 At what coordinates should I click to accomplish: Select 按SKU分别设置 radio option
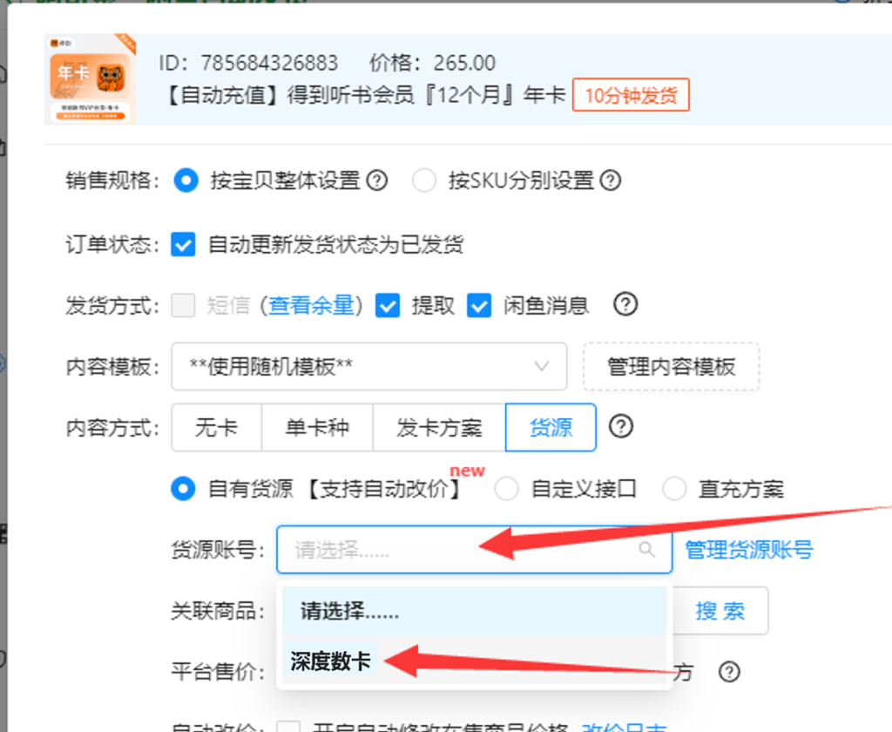(x=424, y=181)
